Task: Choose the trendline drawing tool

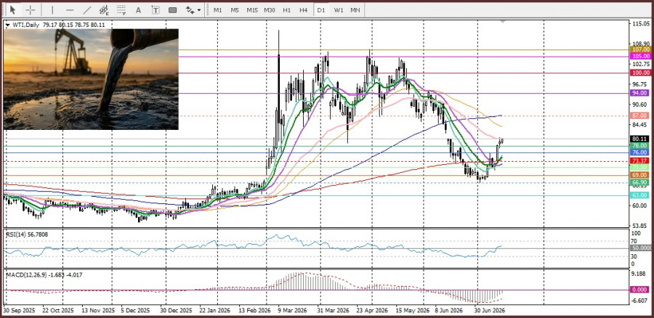Action: coord(87,9)
